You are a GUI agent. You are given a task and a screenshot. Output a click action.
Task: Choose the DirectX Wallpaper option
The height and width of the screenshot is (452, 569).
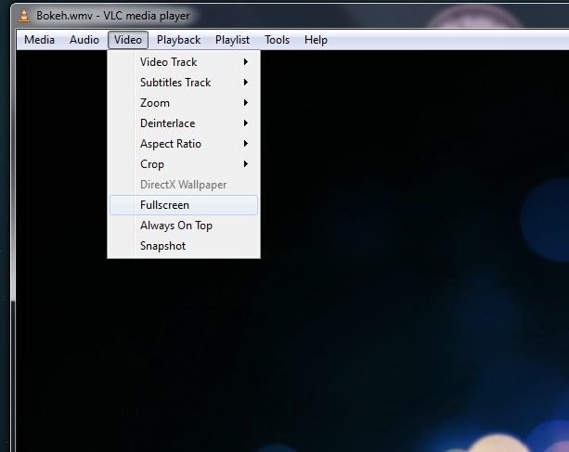coord(184,185)
